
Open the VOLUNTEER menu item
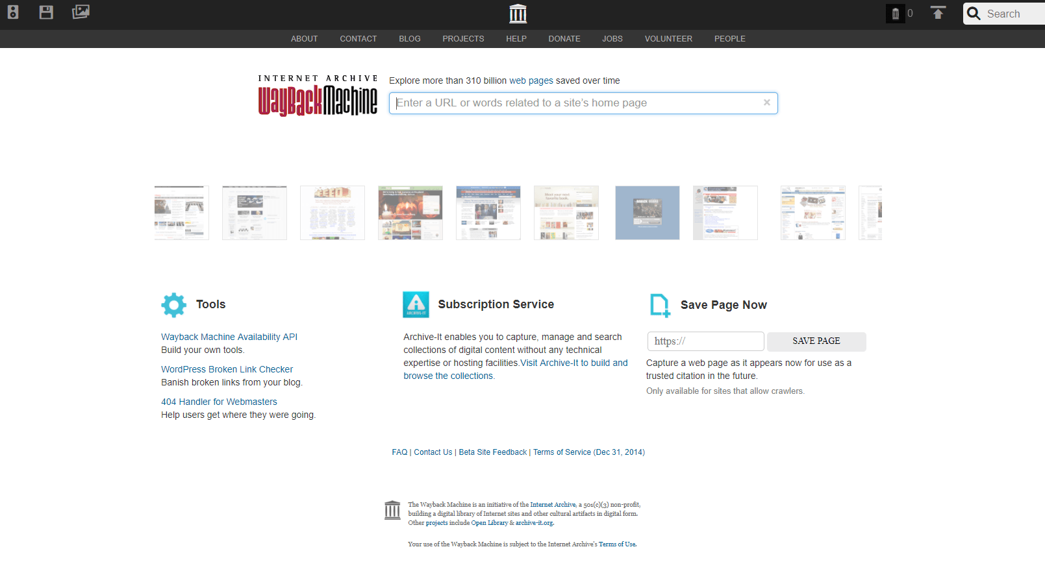click(668, 39)
